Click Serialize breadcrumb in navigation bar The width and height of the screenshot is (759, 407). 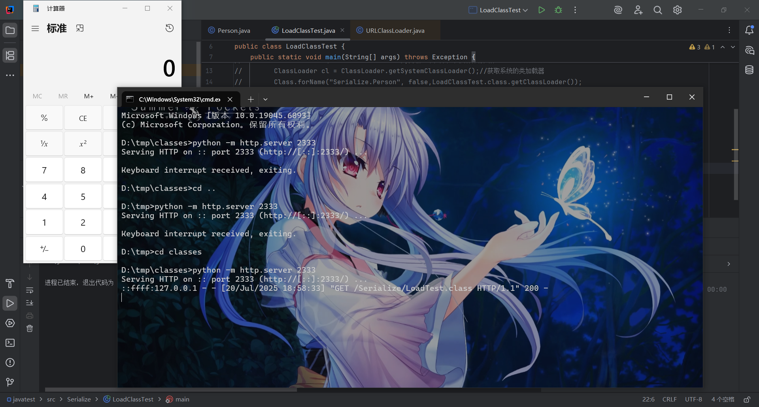(x=79, y=399)
